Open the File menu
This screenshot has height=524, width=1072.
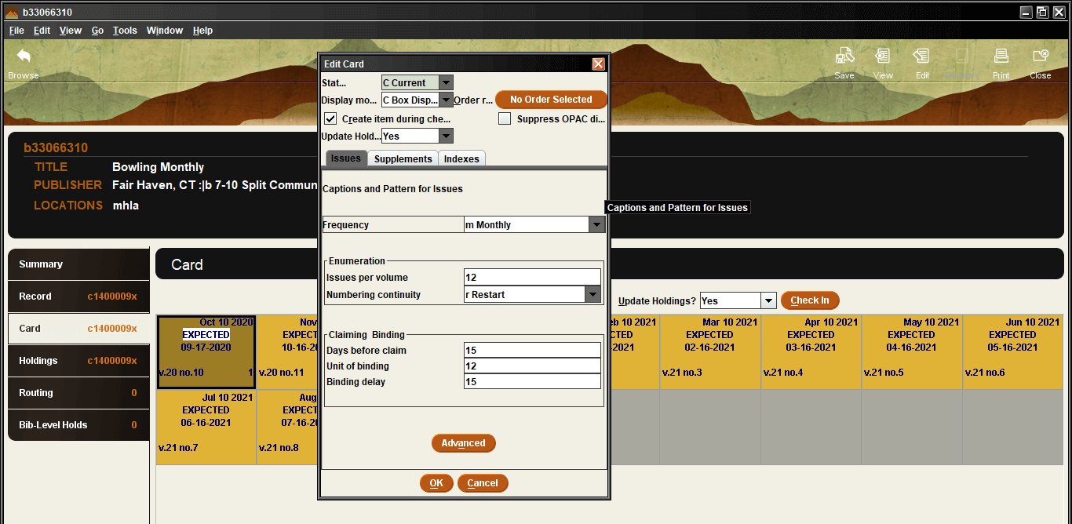pos(16,31)
